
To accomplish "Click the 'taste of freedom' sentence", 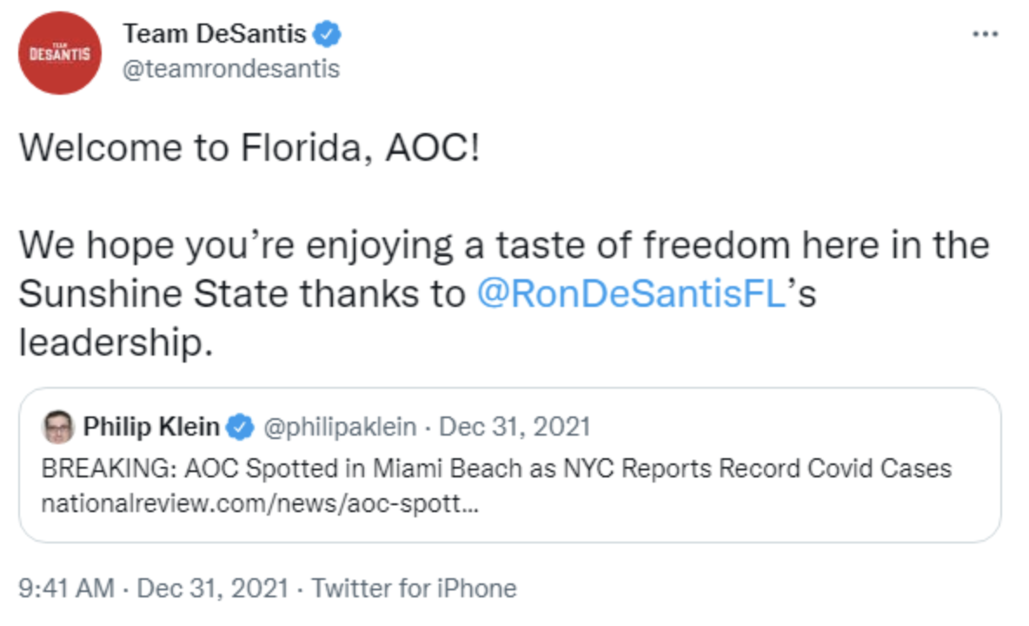I will (x=504, y=246).
